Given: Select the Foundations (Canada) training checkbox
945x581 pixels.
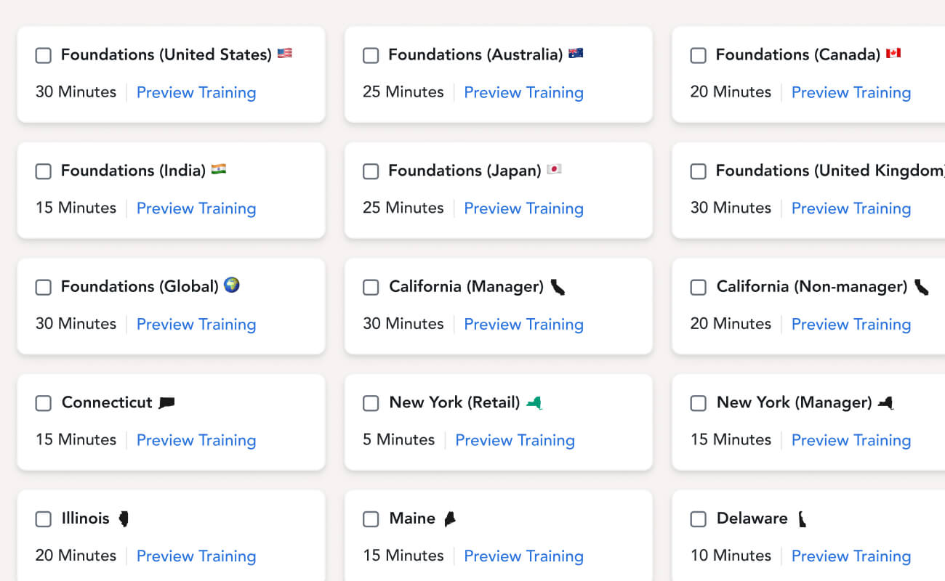Looking at the screenshot, I should 698,55.
